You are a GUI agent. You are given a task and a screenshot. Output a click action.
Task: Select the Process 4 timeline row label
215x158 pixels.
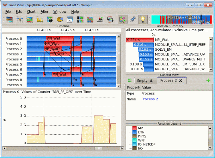click(x=14, y=59)
